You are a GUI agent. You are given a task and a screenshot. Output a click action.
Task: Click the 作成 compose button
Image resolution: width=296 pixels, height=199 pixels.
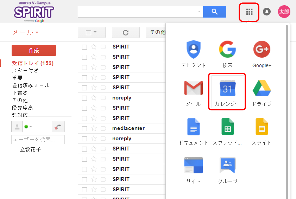(34, 50)
